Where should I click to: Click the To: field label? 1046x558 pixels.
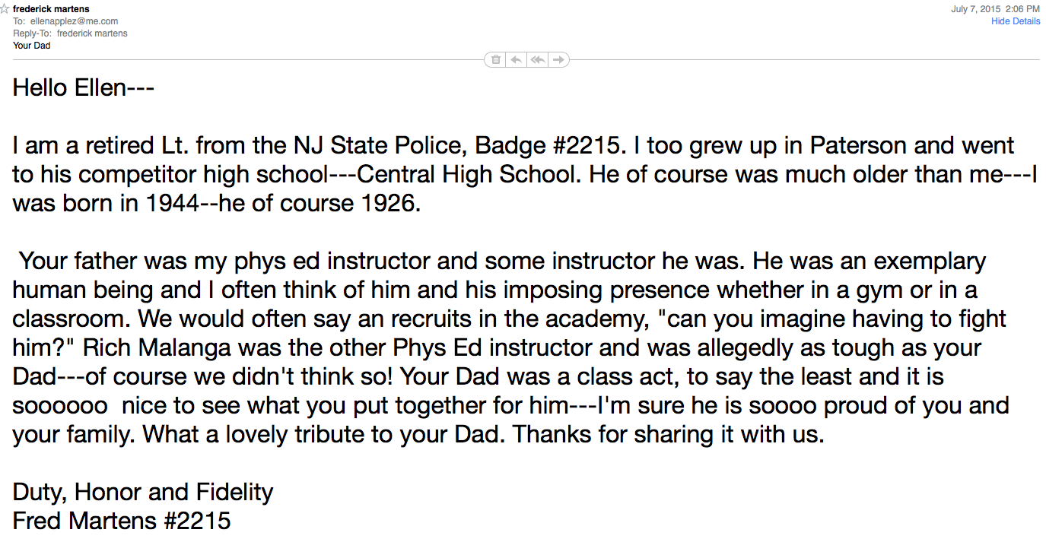19,21
